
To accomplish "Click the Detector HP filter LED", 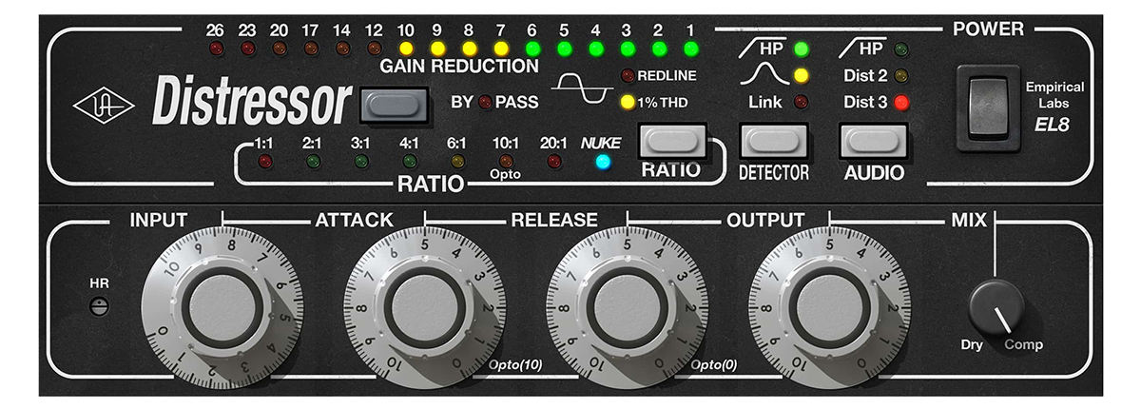I will pyautogui.click(x=802, y=49).
